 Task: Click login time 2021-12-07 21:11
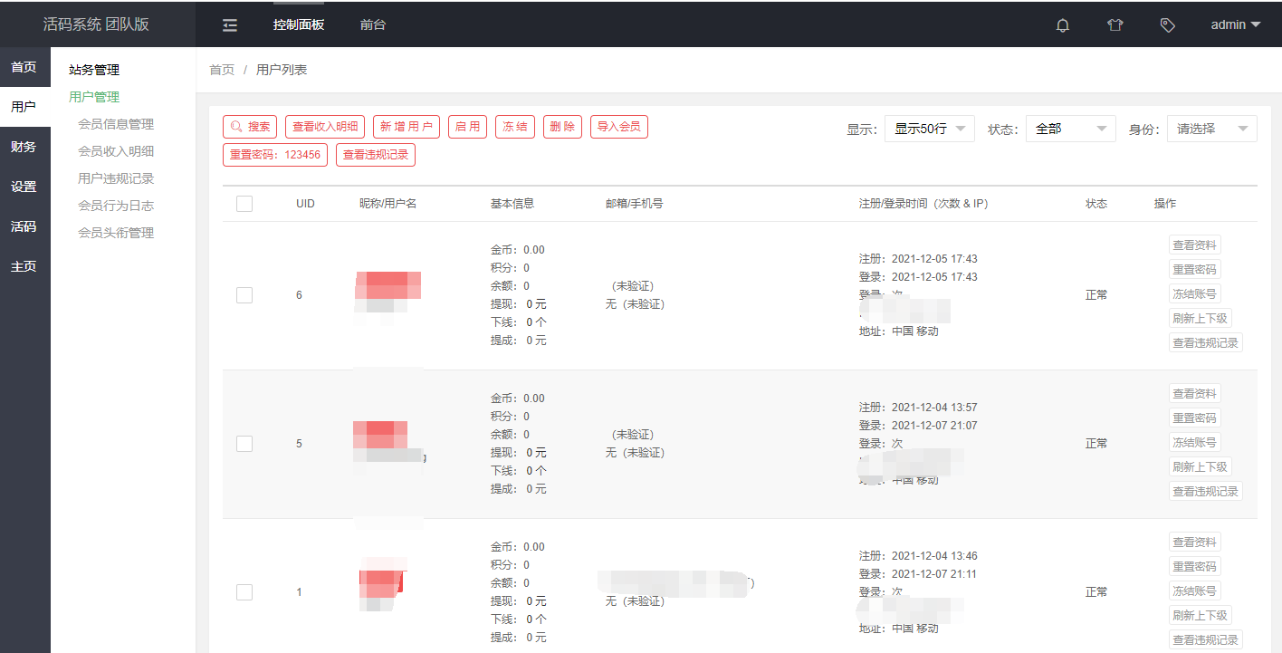[934, 574]
